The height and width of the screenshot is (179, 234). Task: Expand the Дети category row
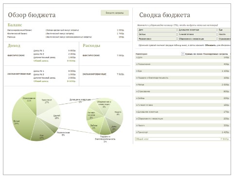[x=137, y=58]
